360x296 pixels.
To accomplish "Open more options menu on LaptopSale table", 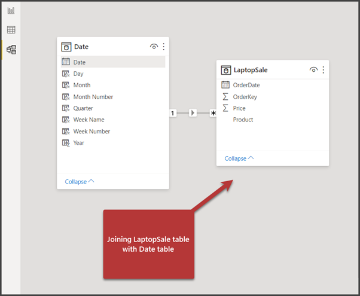I will (x=324, y=69).
